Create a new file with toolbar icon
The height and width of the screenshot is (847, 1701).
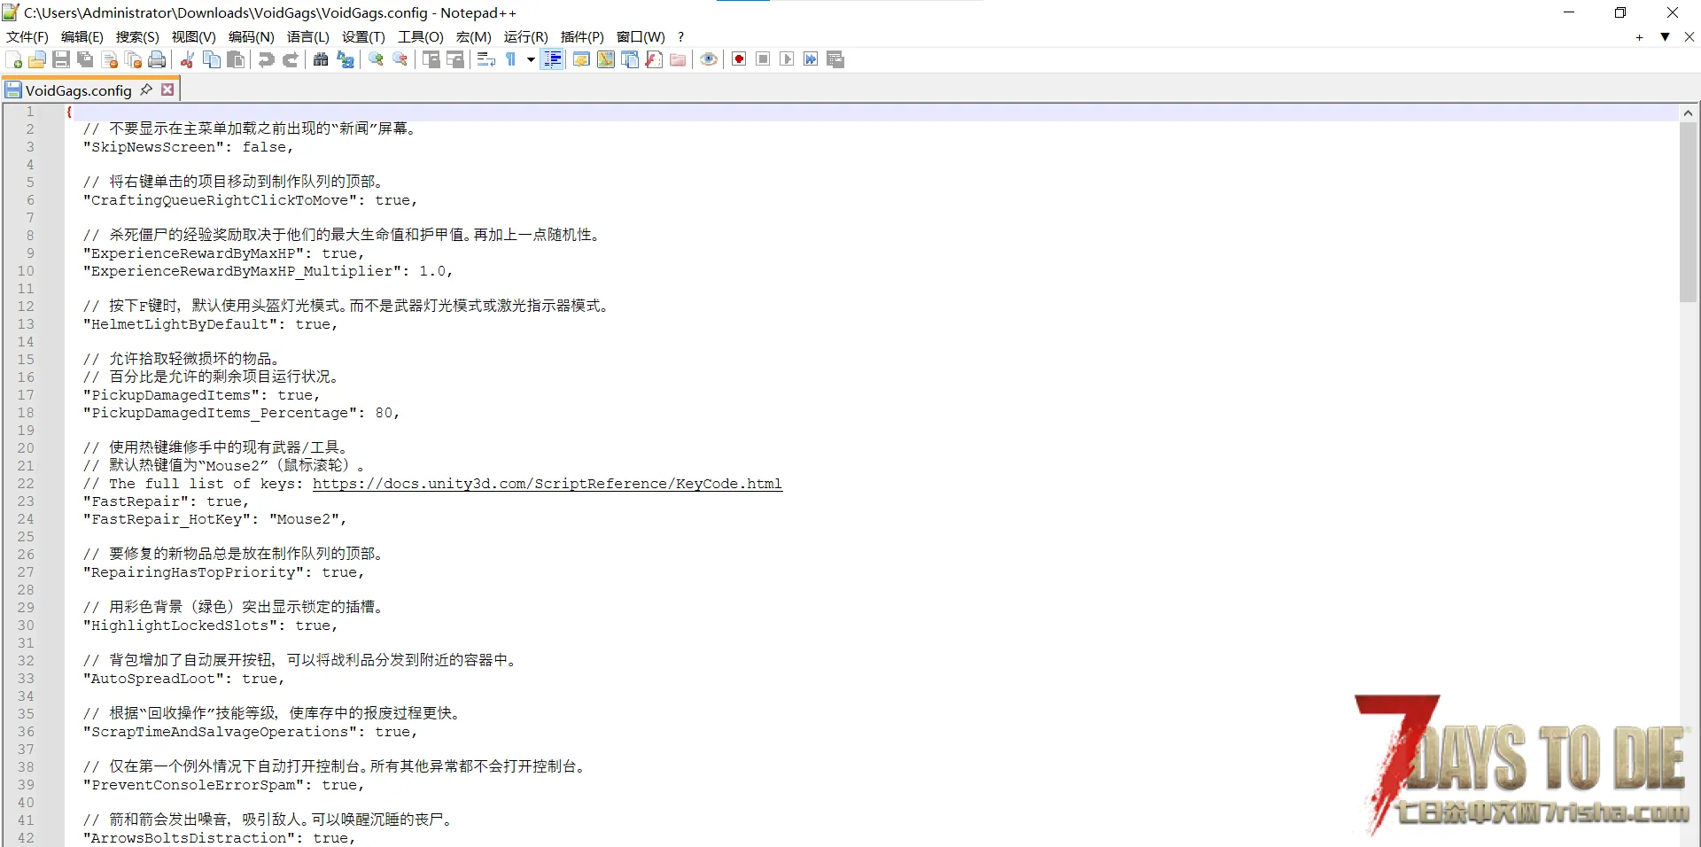pyautogui.click(x=14, y=59)
